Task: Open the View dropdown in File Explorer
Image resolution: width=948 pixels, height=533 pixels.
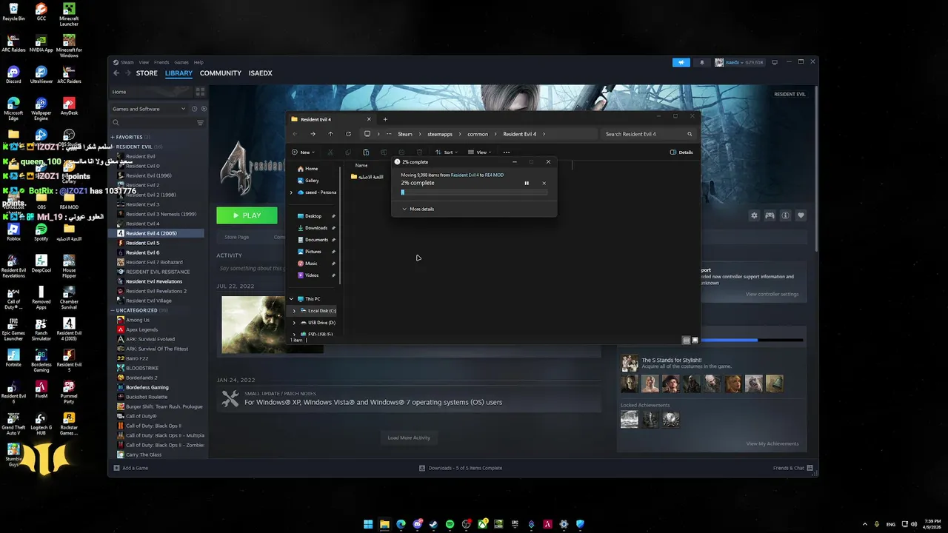Action: point(480,152)
